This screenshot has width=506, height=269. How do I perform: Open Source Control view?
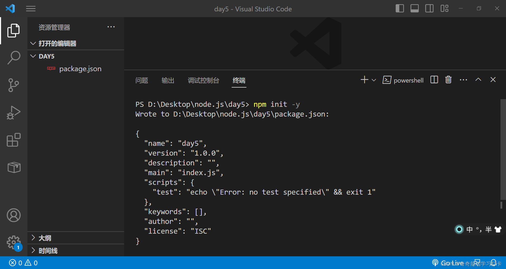13,85
